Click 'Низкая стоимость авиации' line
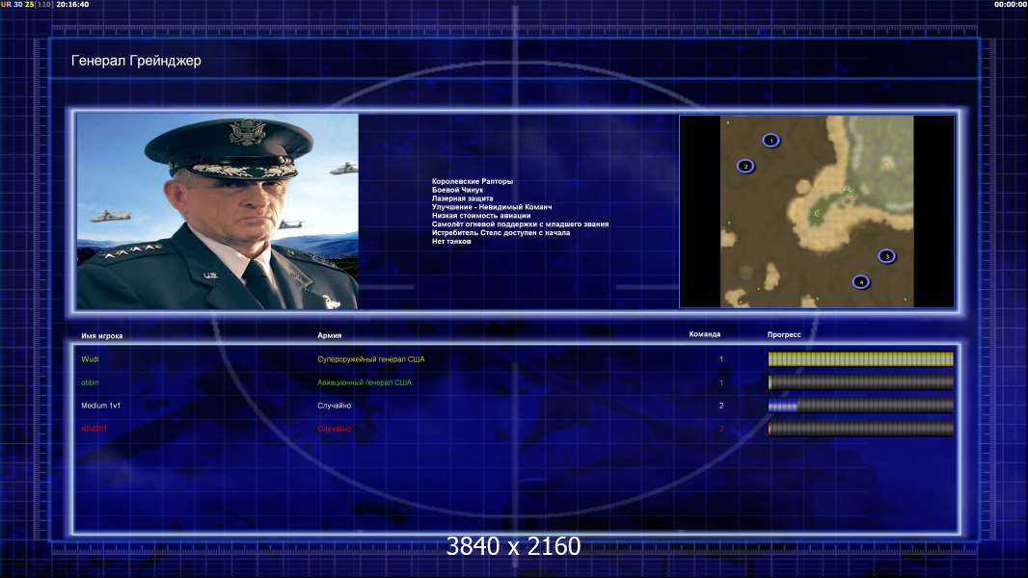 point(480,216)
